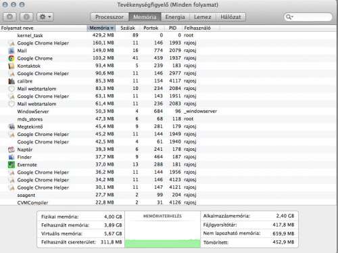Click the calibre app icon
This screenshot has width=338, height=253.
pos(11,81)
